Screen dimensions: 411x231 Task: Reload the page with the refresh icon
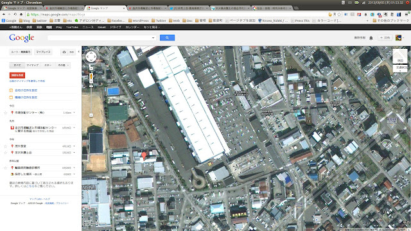[x=15, y=14]
